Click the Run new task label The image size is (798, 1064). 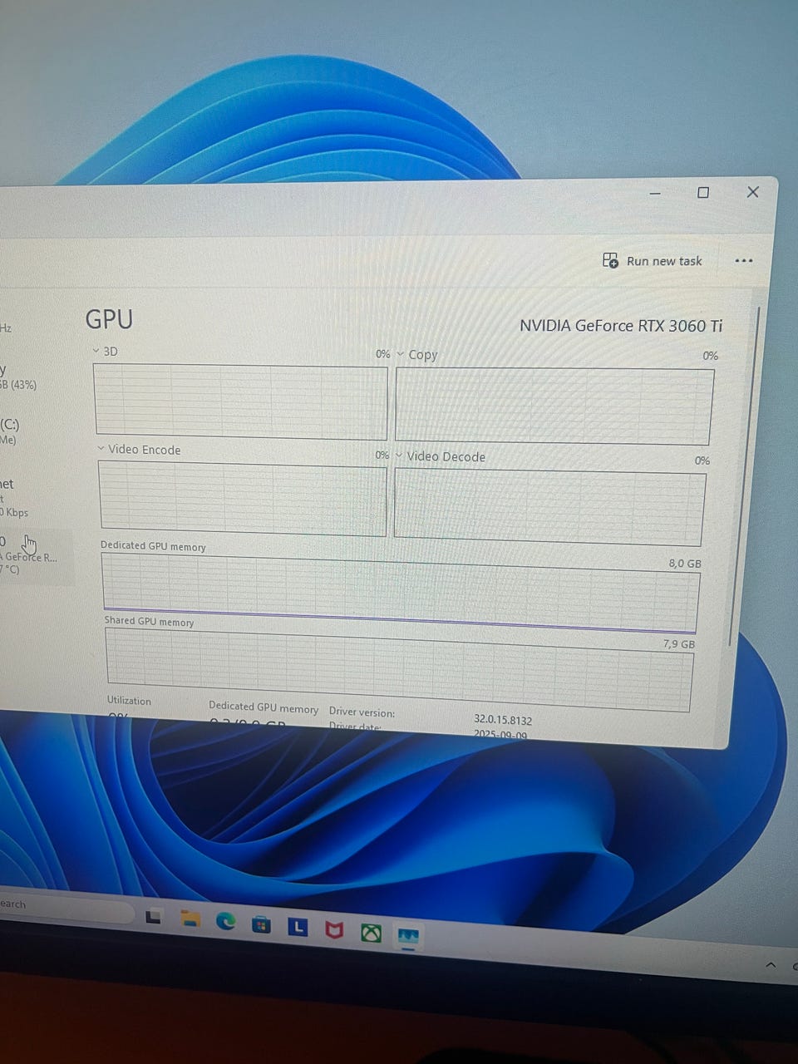[664, 261]
